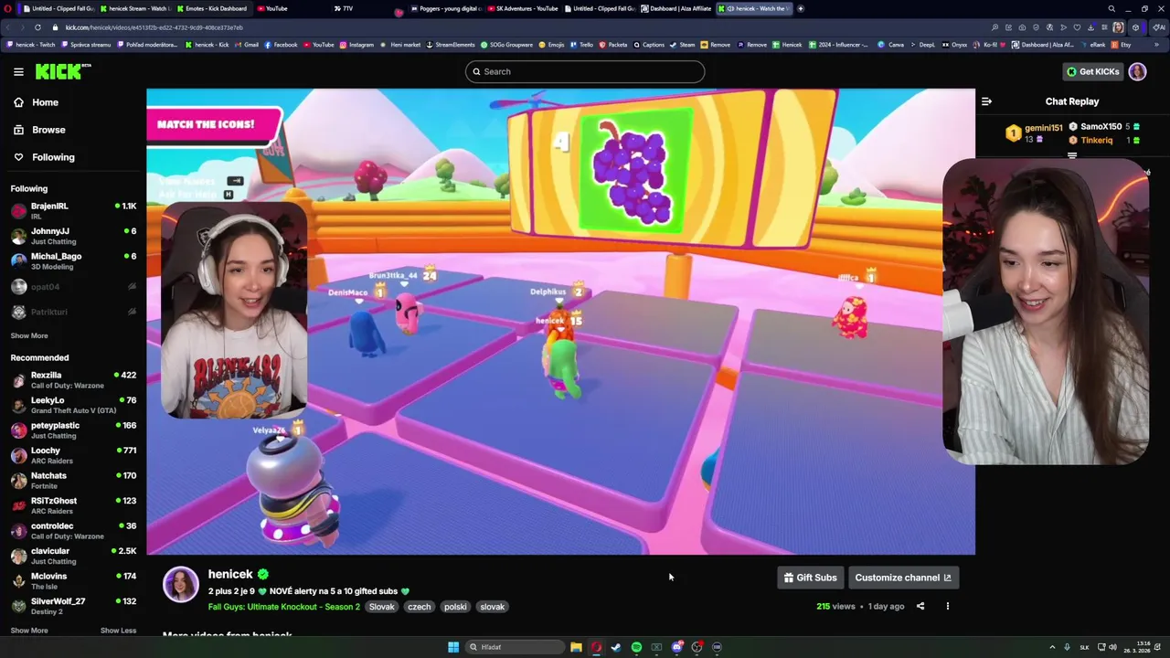Screen dimensions: 1170x658
Task: Select the polski tag
Action: tap(455, 607)
